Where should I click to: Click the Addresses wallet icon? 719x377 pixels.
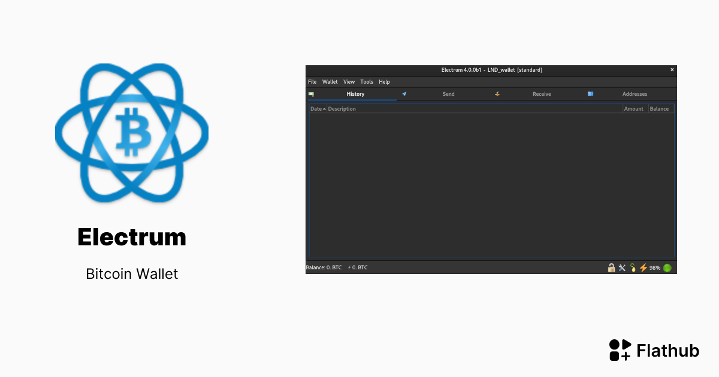click(590, 94)
